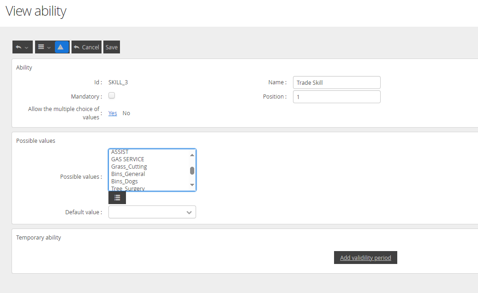Click the Cancel button
The height and width of the screenshot is (293, 478).
(x=87, y=47)
